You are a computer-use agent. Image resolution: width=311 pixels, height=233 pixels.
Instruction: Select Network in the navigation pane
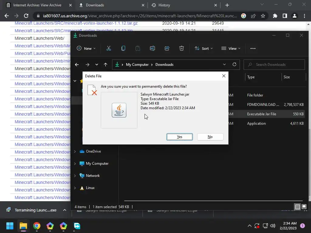93,176
